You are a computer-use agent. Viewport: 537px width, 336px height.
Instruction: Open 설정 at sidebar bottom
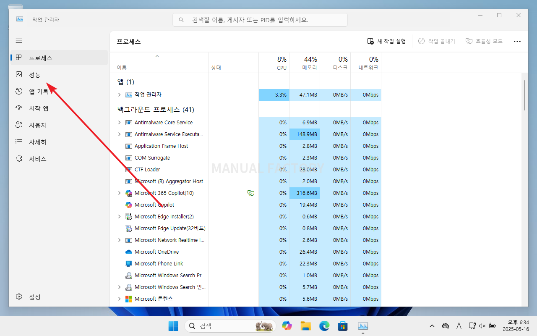click(59, 297)
